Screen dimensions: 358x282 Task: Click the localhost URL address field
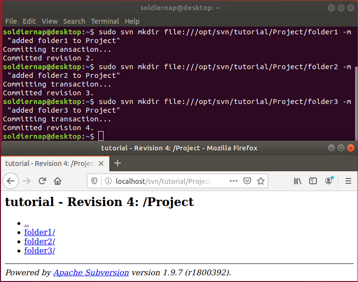click(164, 181)
